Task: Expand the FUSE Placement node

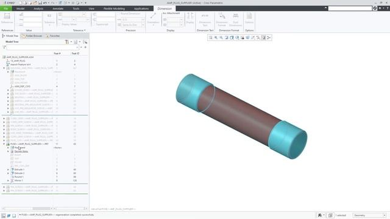Action: click(x=8, y=148)
